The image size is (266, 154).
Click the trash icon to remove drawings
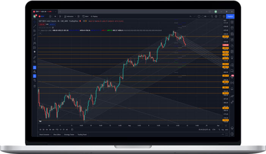[35, 86]
